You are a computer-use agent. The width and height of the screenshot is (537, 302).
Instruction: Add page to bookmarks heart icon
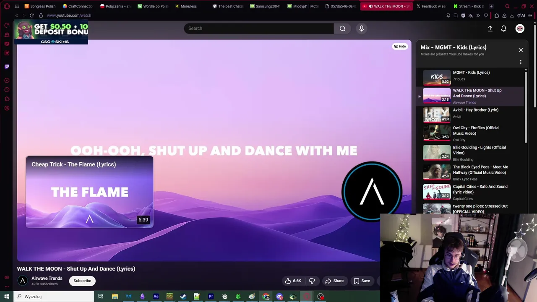click(x=486, y=16)
